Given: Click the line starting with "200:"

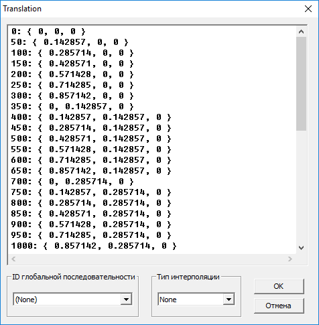Looking at the screenshot, I should pyautogui.click(x=72, y=74).
